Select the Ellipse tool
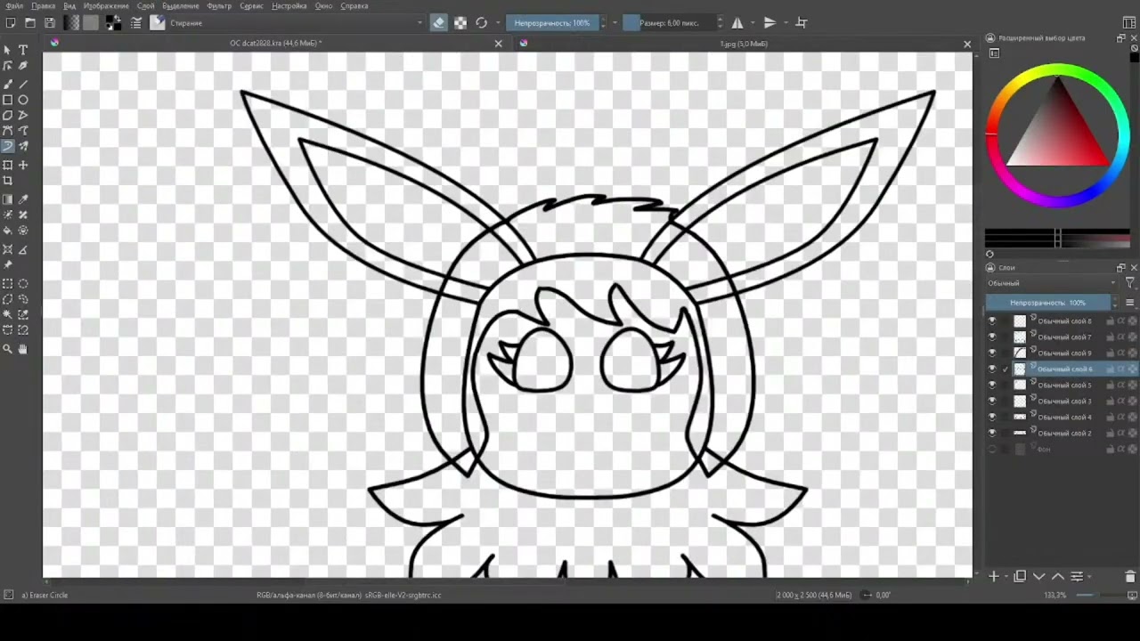Viewport: 1140px width, 641px height. click(23, 100)
